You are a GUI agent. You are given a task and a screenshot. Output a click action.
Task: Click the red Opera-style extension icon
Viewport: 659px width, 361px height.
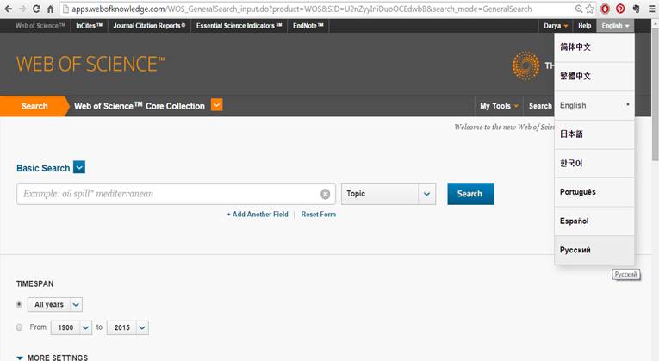[605, 9]
